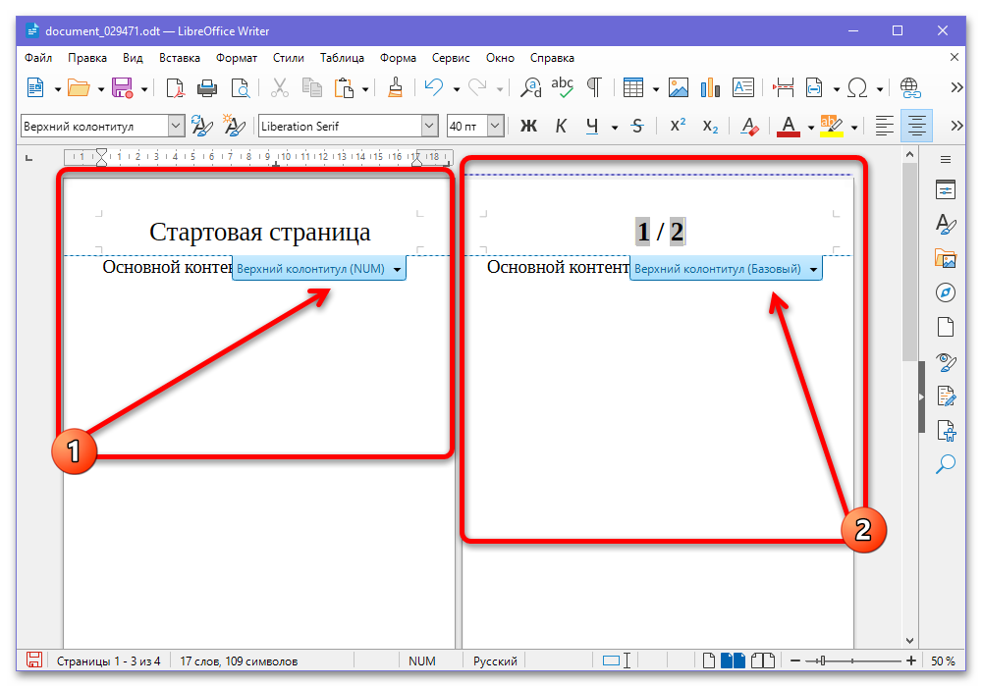Zoom out with the minus button
982x687 pixels.
click(x=794, y=661)
